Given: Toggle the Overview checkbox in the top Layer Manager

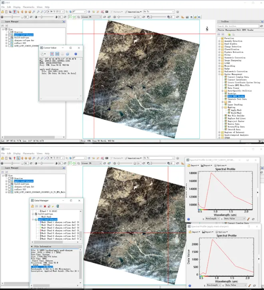Looking at the screenshot, I should tap(9, 32).
